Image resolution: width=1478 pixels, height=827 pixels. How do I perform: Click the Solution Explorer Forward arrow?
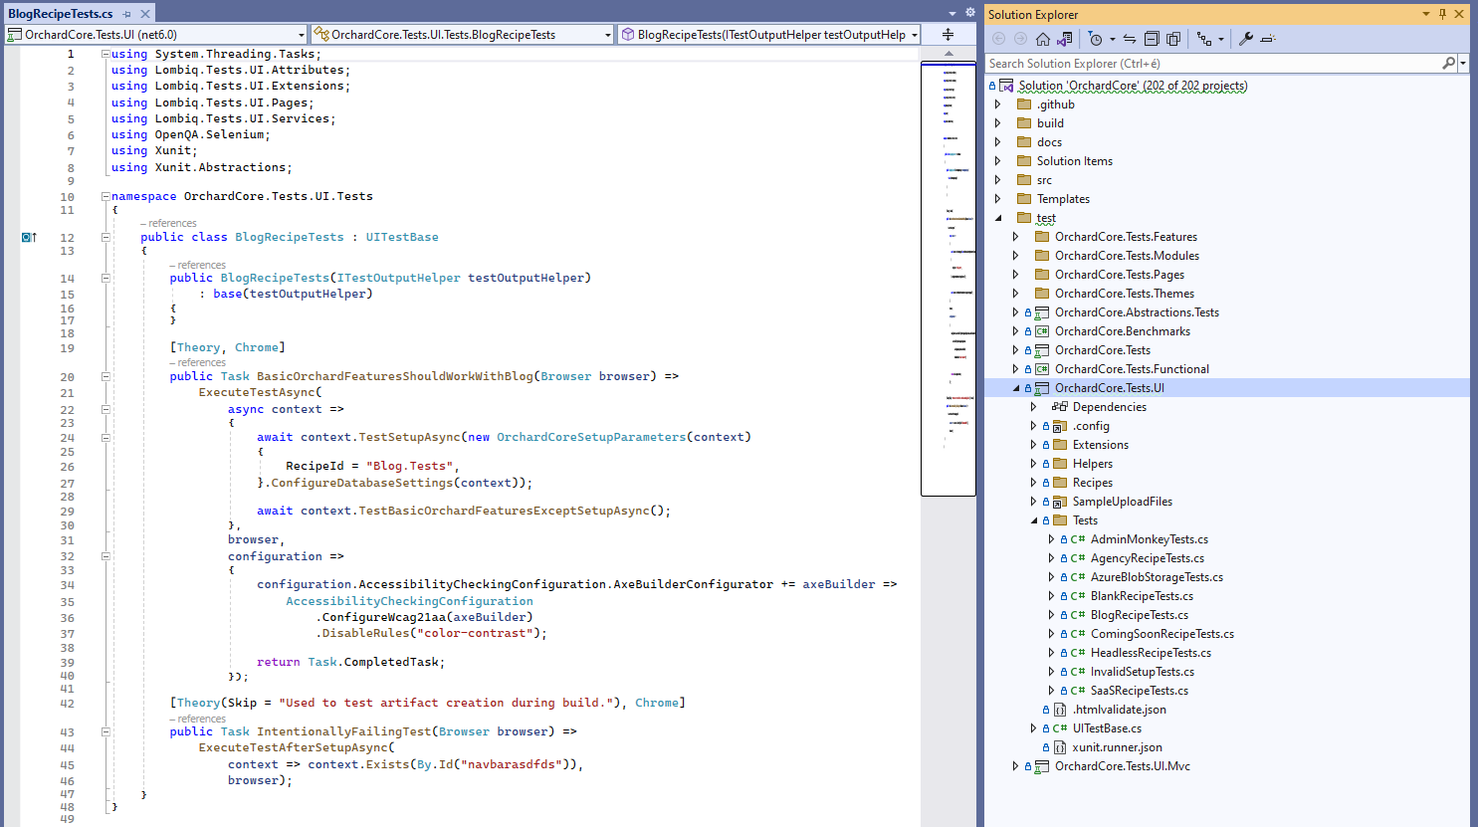(1020, 39)
